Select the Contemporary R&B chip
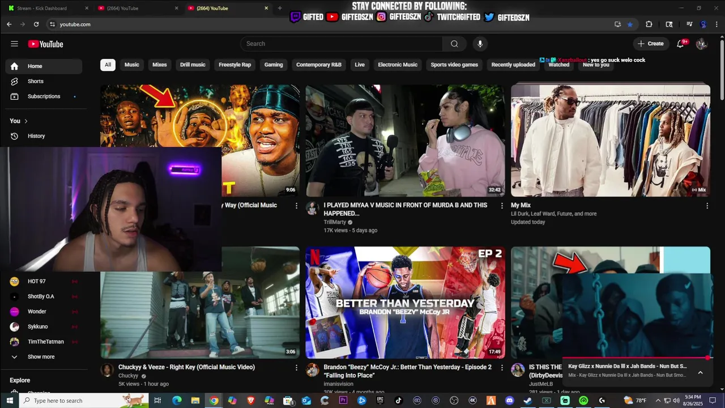This screenshot has height=408, width=725. (x=319, y=65)
